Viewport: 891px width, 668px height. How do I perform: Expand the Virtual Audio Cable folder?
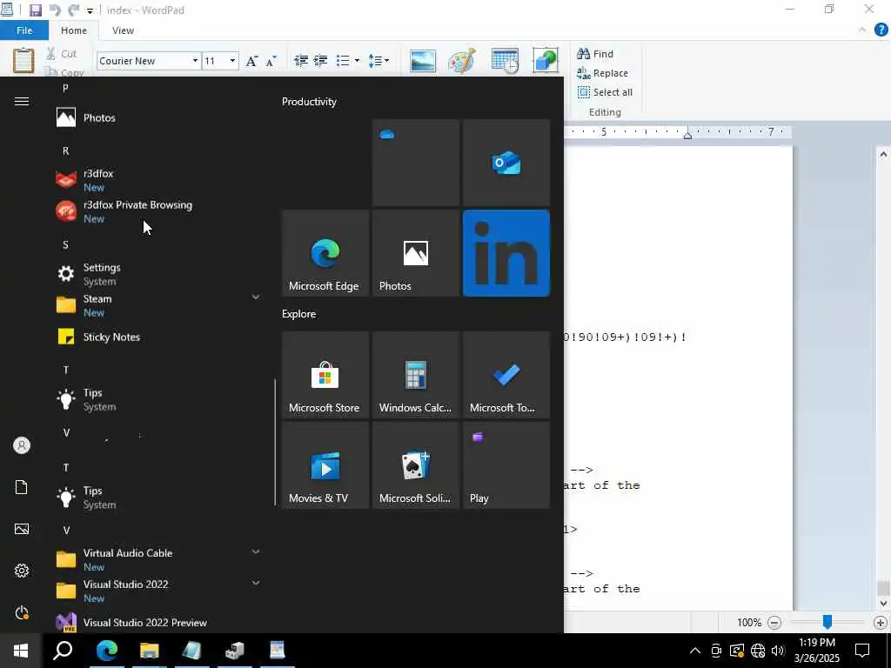(256, 551)
